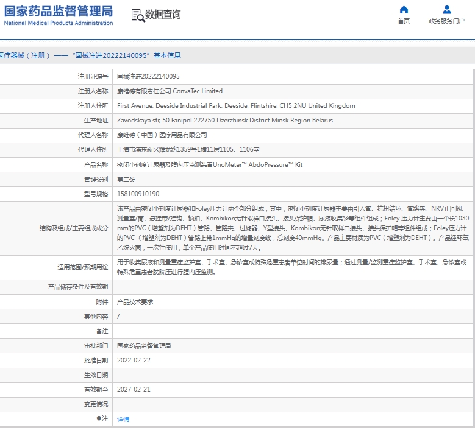The height and width of the screenshot is (430, 475).
Task: Click the attachment value 产品技术要求
Action: point(135,301)
